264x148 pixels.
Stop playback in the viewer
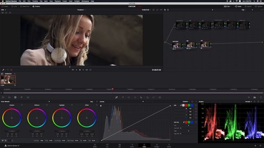tap(80, 70)
